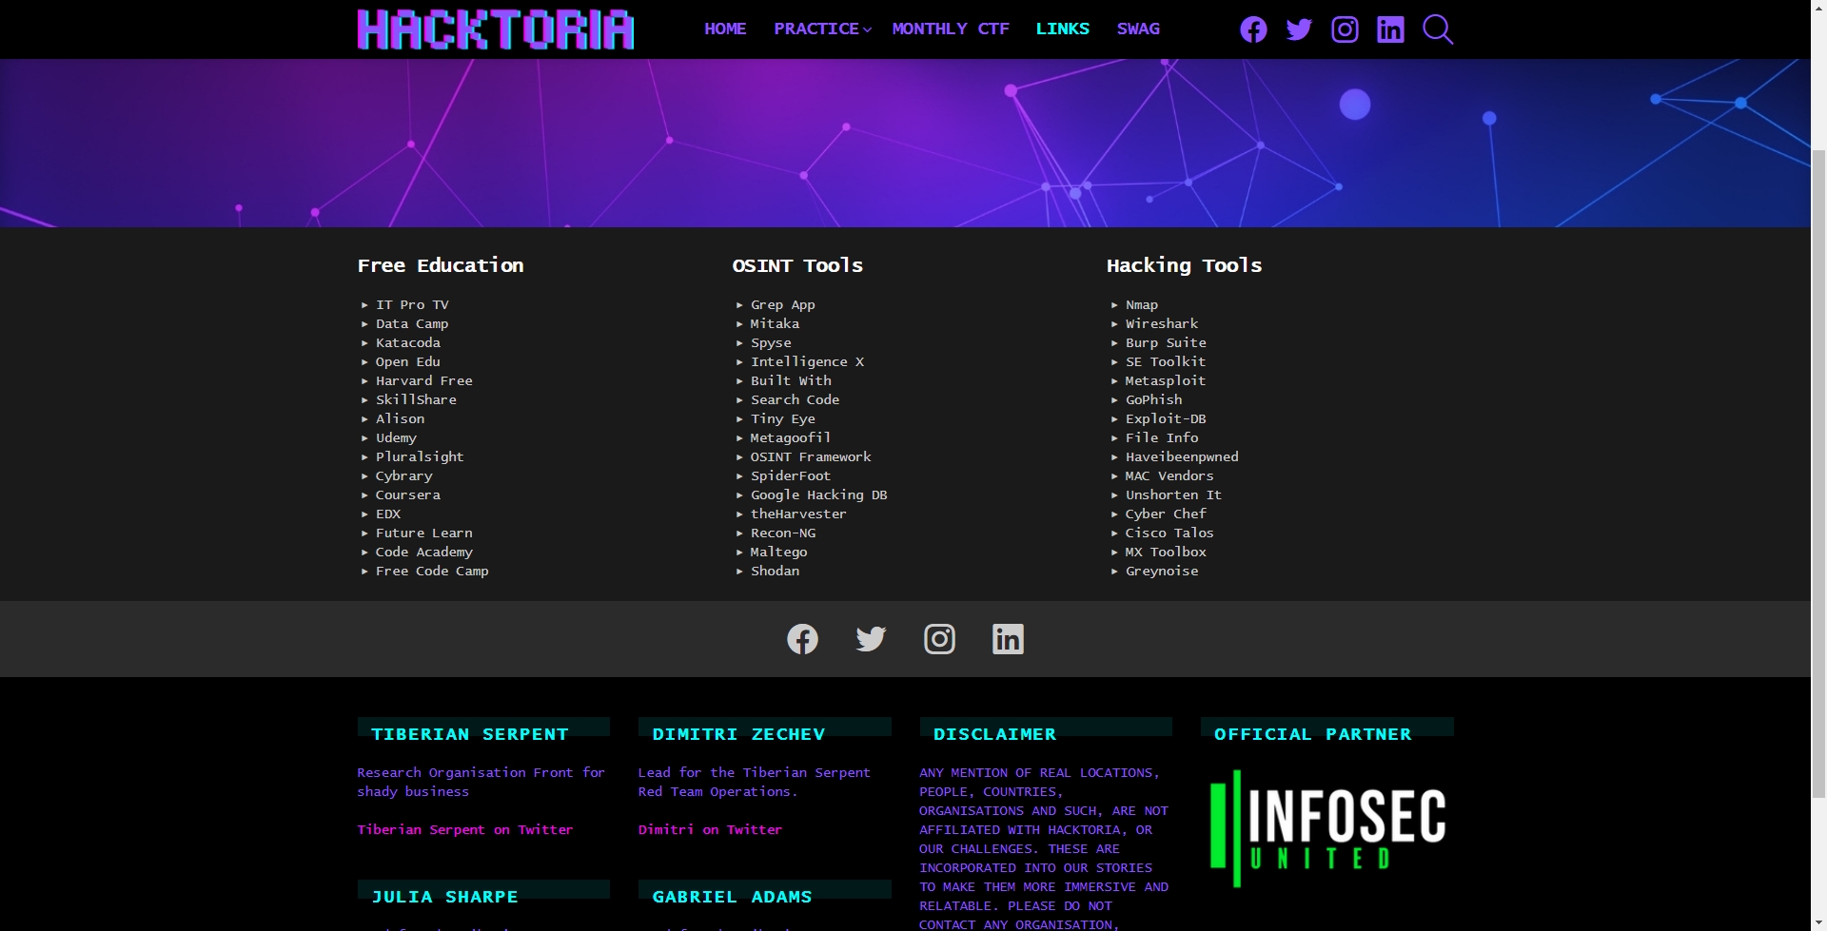The width and height of the screenshot is (1827, 931).
Task: Open the Free Code Camp link
Action: point(432,571)
